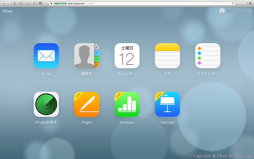
Task: Go back using Safari's back arrow
Action: coord(4,4)
